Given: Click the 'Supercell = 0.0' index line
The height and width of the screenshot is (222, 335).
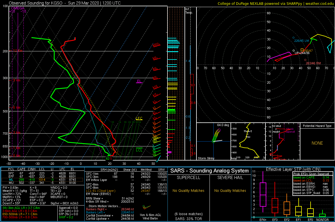Looking at the screenshot, I should point(68,208).
